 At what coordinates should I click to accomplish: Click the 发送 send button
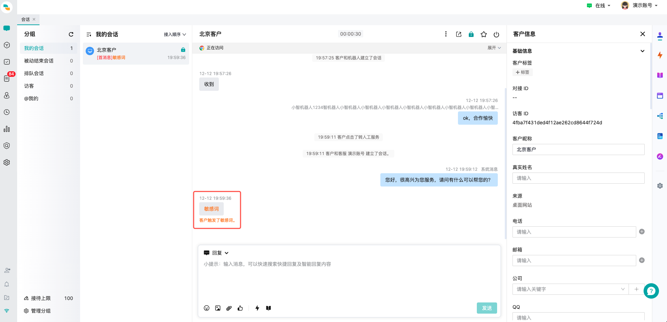[x=487, y=308]
